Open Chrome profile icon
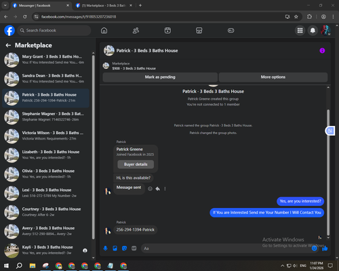The height and width of the screenshot is (271, 339). click(323, 17)
